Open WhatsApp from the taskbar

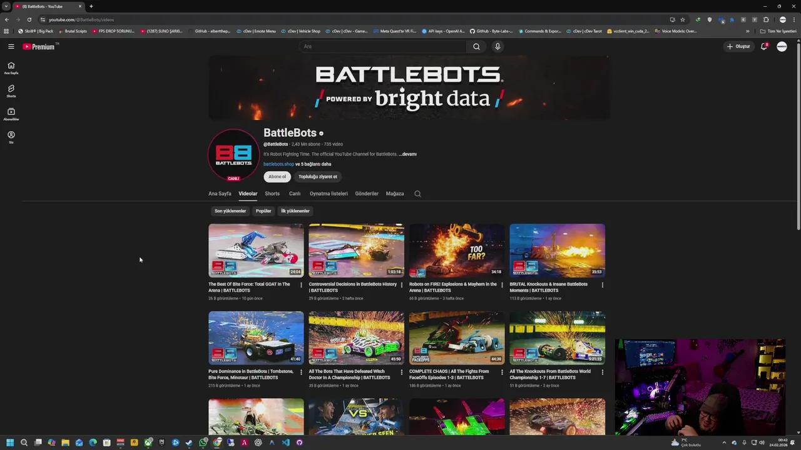[x=203, y=442]
